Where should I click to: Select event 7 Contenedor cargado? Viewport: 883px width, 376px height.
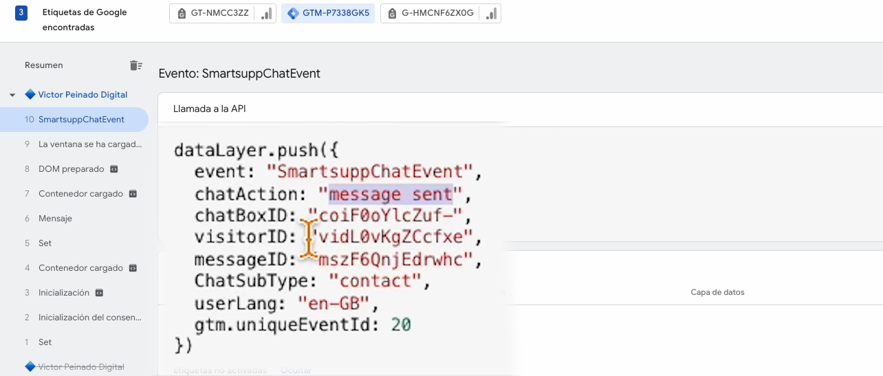click(x=74, y=194)
